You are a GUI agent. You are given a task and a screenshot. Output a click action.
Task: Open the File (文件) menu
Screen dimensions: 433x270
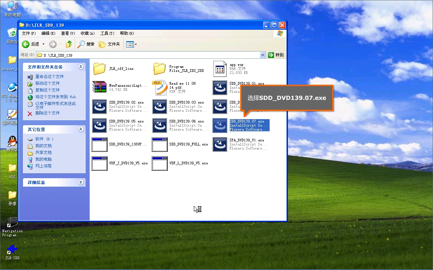coord(29,33)
